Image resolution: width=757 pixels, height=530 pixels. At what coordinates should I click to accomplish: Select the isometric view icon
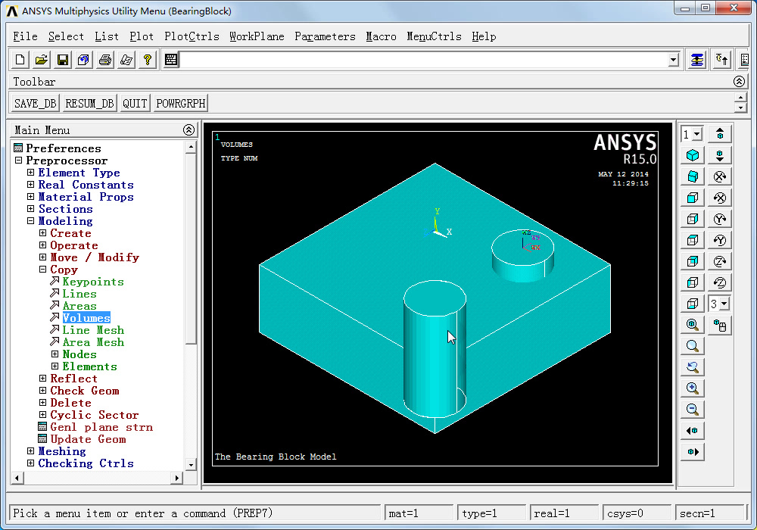(x=693, y=154)
